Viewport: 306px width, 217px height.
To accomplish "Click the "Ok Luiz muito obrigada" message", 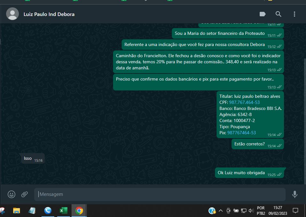I will (241, 173).
